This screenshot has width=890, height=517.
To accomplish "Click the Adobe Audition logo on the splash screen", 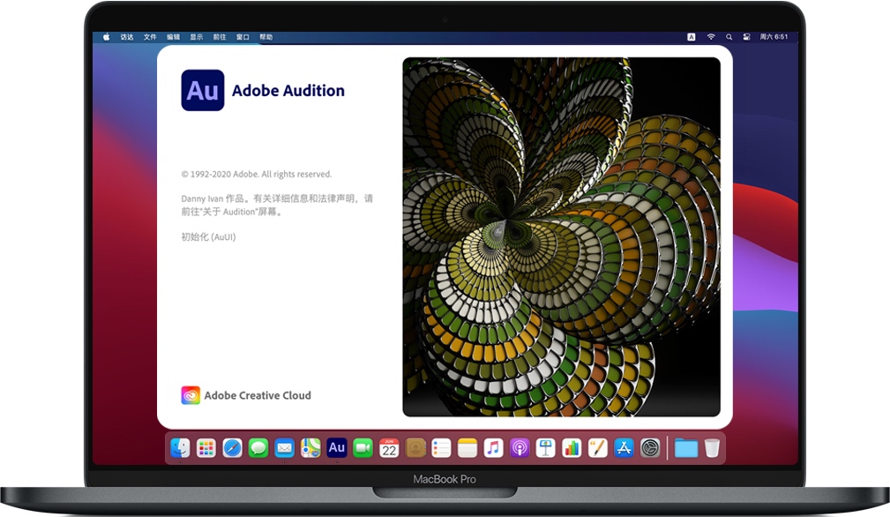I will click(202, 90).
